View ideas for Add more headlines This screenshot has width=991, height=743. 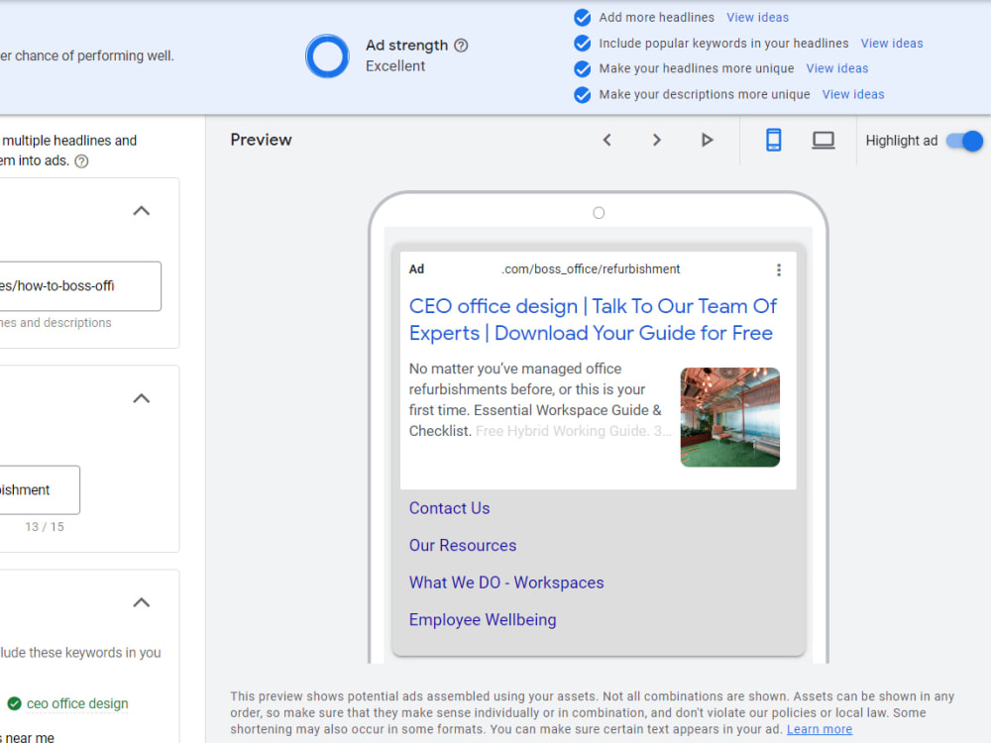coord(757,17)
